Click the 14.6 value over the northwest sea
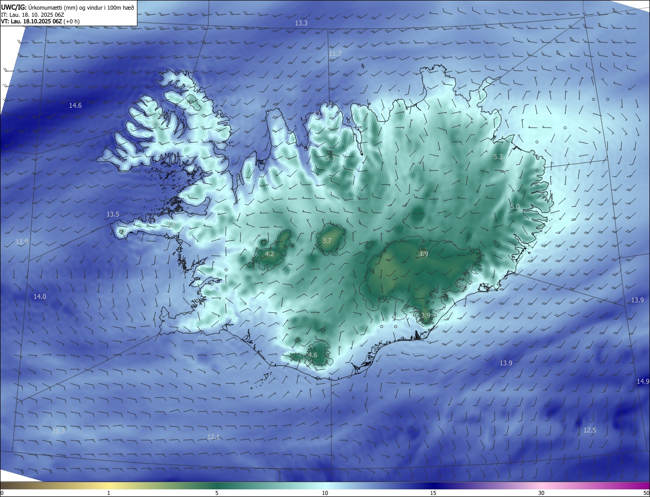 (x=75, y=106)
